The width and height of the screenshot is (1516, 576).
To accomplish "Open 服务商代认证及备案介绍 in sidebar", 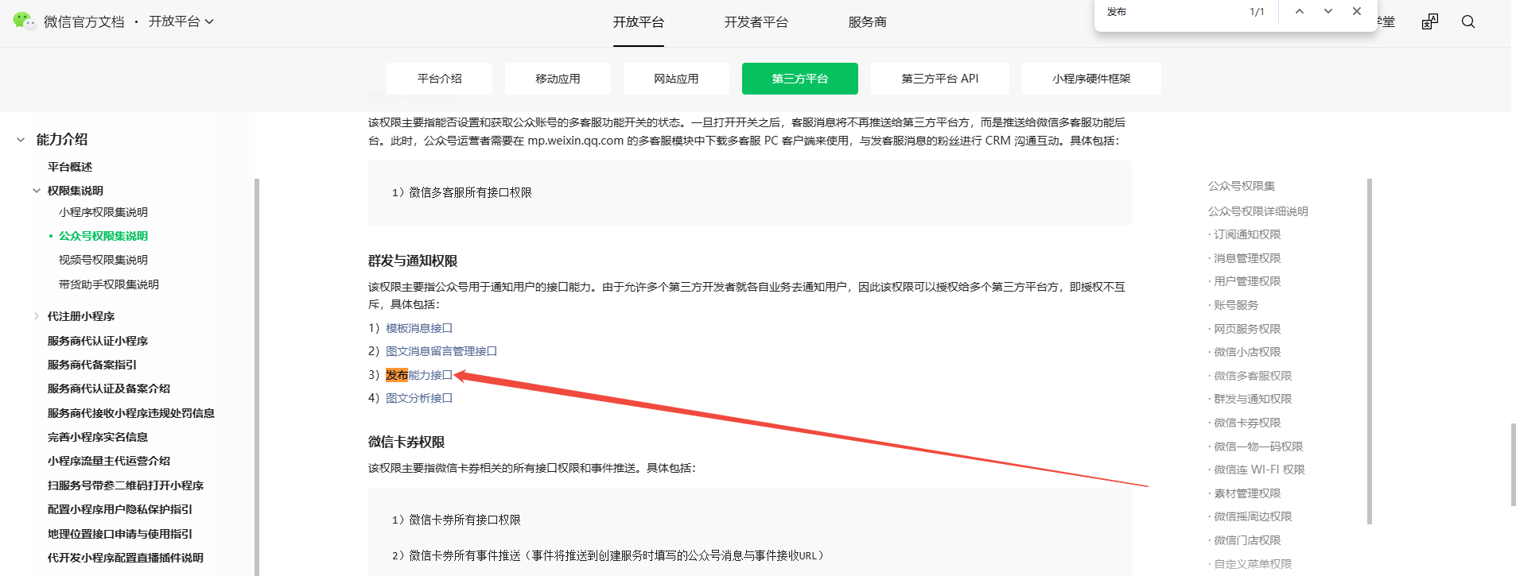I will (109, 389).
